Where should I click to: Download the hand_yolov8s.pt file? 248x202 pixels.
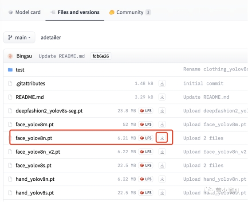[x=162, y=193]
